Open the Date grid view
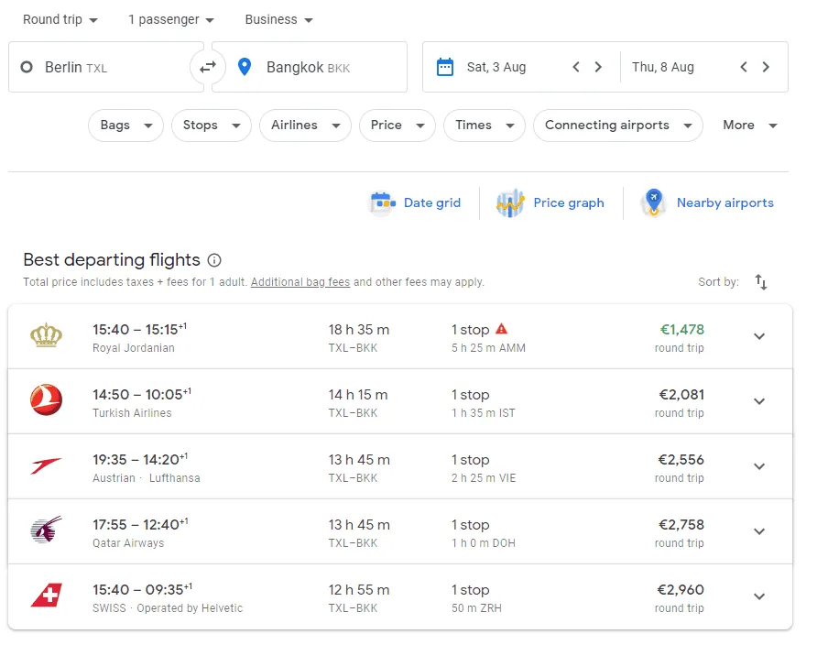 click(x=415, y=203)
